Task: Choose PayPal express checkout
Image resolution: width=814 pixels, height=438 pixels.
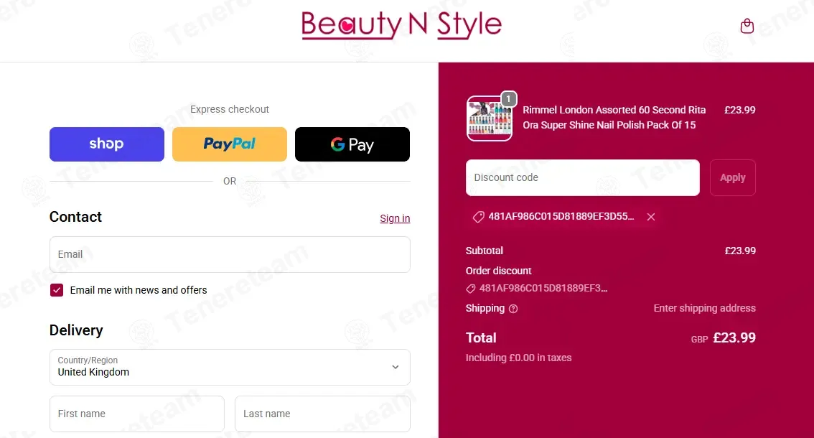Action: pos(230,144)
